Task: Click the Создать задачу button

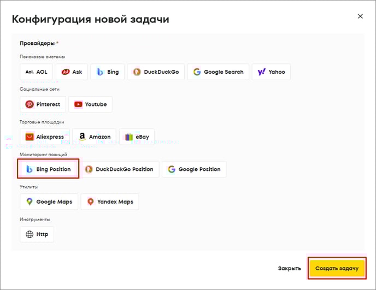Action: tap(337, 268)
